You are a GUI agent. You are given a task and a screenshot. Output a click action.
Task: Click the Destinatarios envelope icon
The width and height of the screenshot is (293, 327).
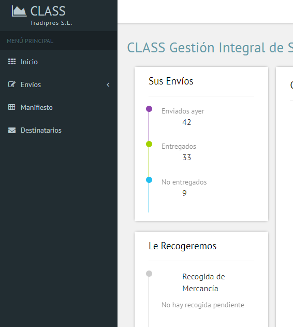click(12, 130)
